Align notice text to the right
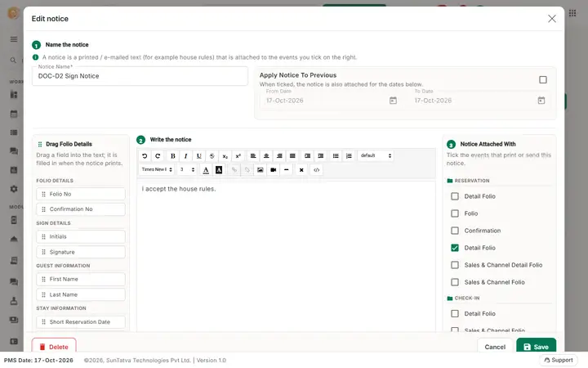Image resolution: width=588 pixels, height=368 pixels. [x=279, y=156]
